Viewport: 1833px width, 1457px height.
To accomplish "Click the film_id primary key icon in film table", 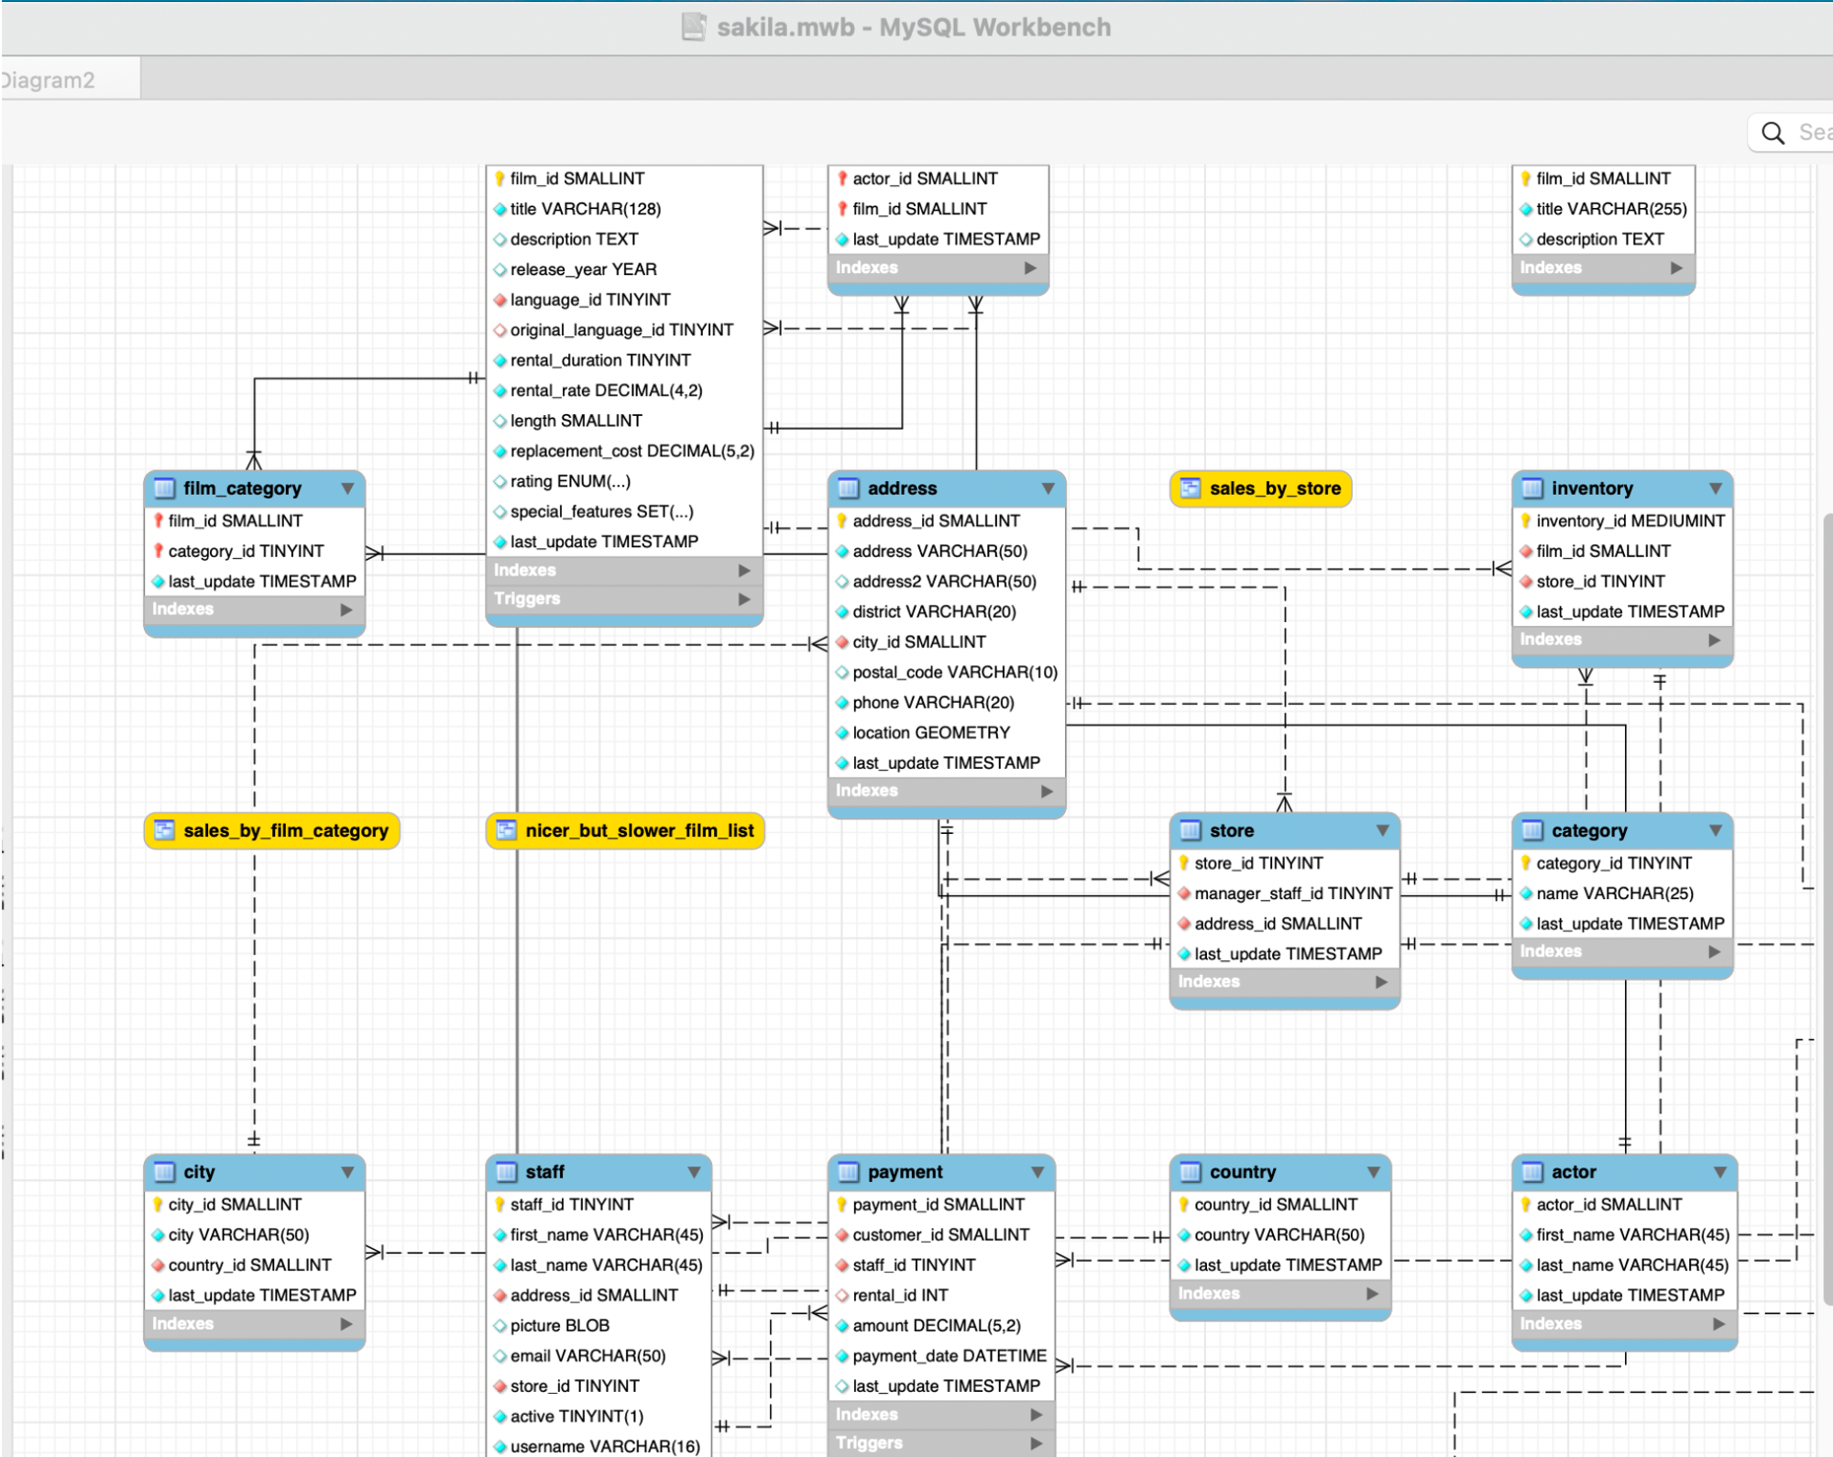I will point(499,179).
